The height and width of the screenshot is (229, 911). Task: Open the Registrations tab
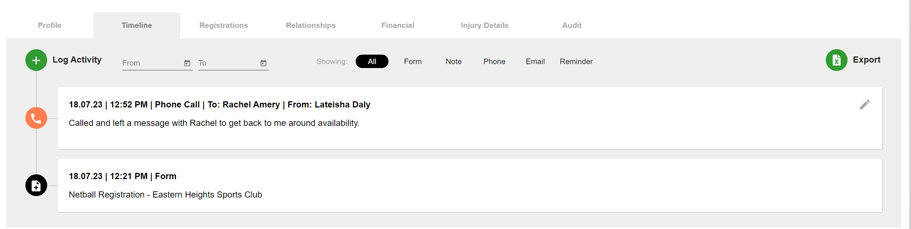(224, 25)
